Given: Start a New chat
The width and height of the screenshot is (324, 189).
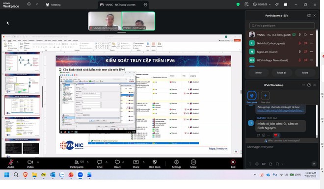Looking at the screenshot, I should tap(265, 97).
